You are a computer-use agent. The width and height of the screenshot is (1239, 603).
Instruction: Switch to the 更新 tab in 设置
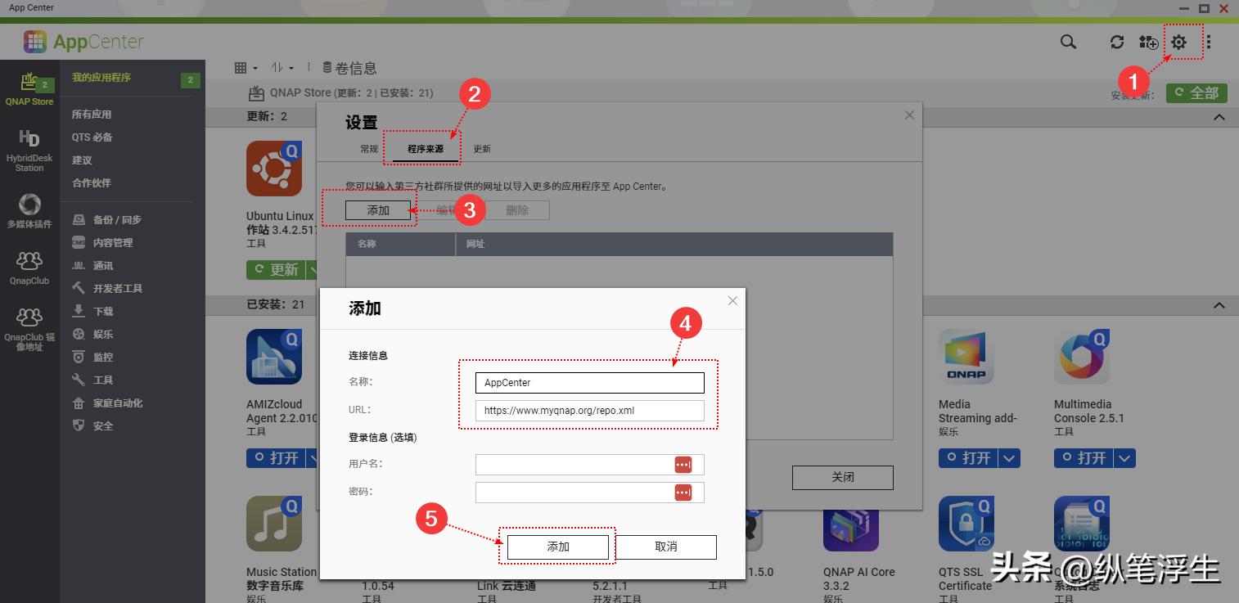(x=481, y=148)
